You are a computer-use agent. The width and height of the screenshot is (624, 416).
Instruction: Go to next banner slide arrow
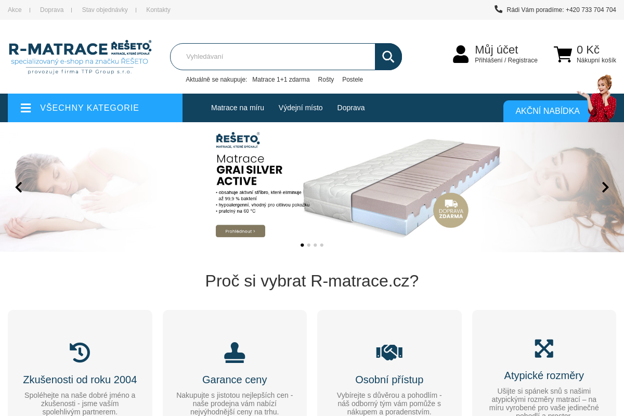[605, 187]
